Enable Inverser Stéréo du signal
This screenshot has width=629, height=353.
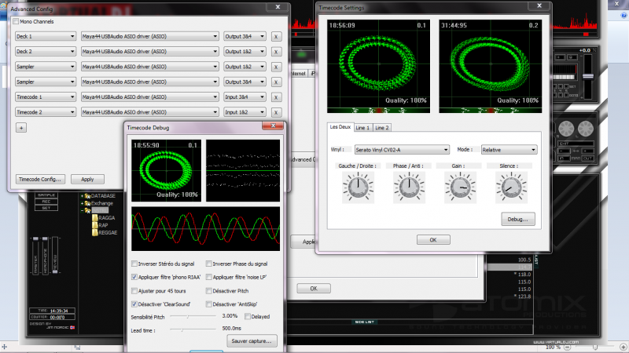(135, 264)
